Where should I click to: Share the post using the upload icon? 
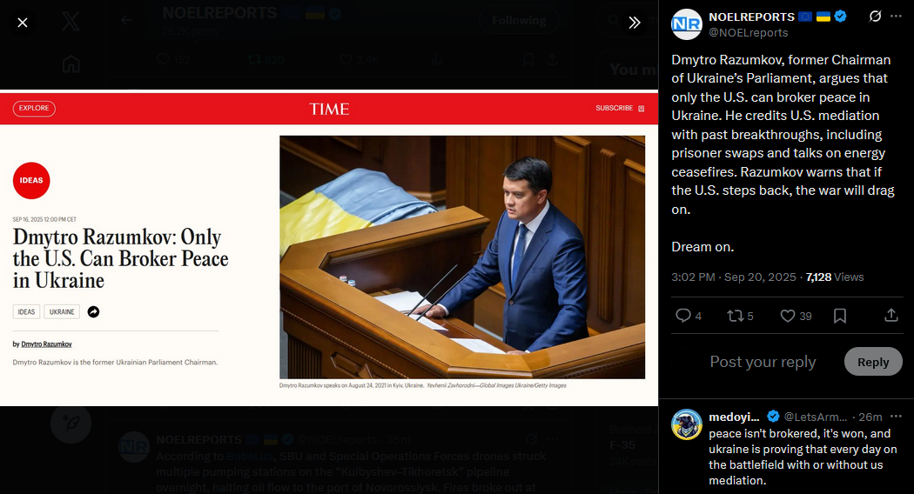tap(890, 316)
